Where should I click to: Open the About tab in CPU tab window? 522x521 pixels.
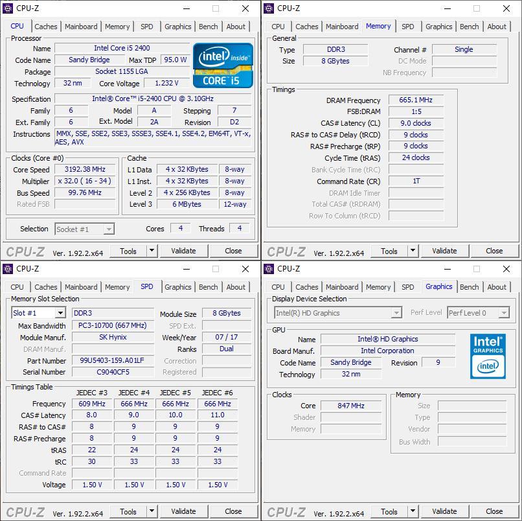pos(236,27)
